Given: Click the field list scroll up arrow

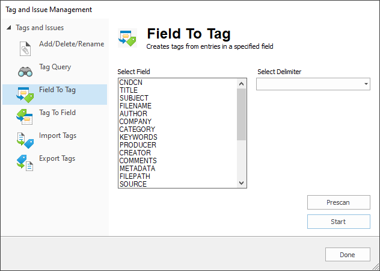Looking at the screenshot, I should pos(241,84).
